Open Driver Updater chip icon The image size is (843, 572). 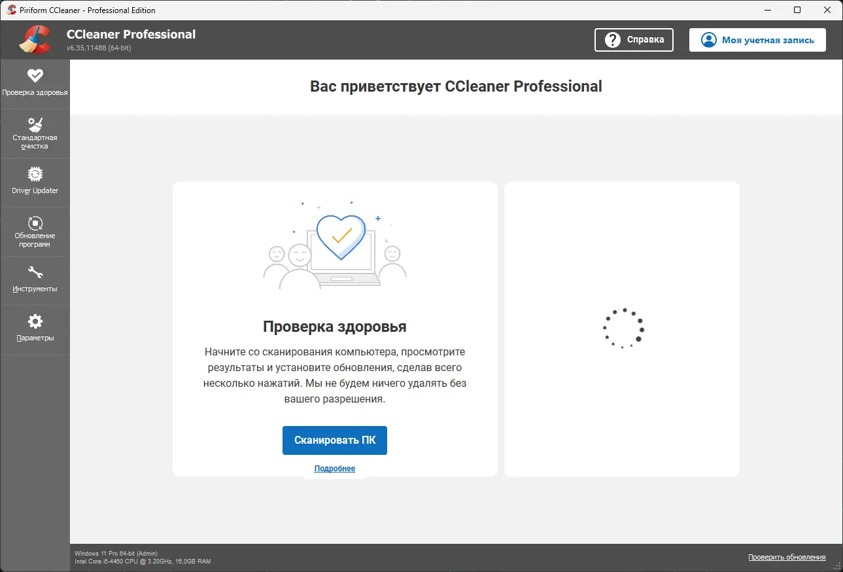[x=35, y=174]
